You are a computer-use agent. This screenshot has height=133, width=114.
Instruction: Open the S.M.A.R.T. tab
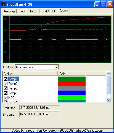tap(49, 11)
